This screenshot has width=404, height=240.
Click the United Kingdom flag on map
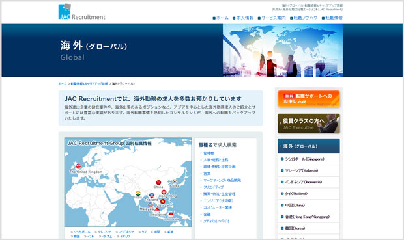pos(78,166)
